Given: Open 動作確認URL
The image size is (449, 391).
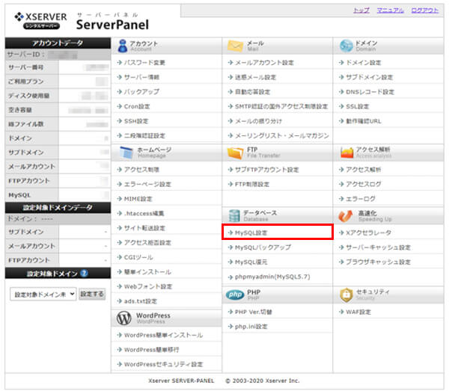Looking at the screenshot, I should coord(364,121).
